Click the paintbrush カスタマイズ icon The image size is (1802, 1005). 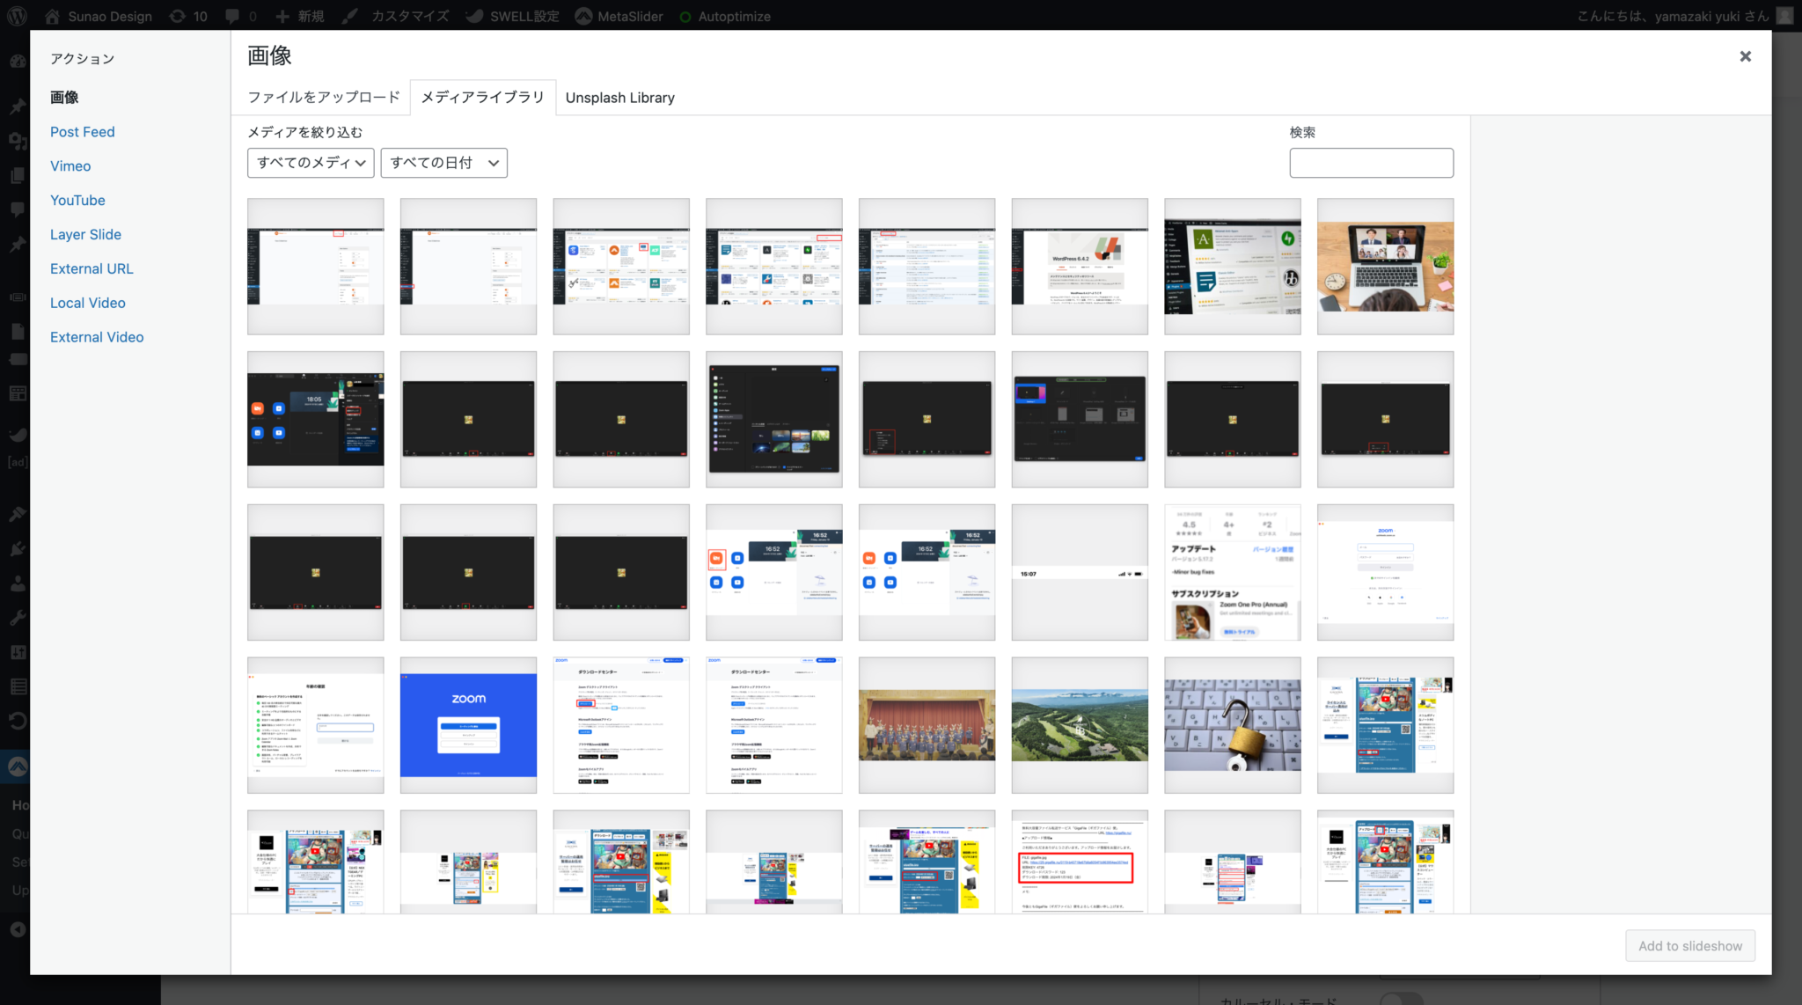click(x=349, y=16)
